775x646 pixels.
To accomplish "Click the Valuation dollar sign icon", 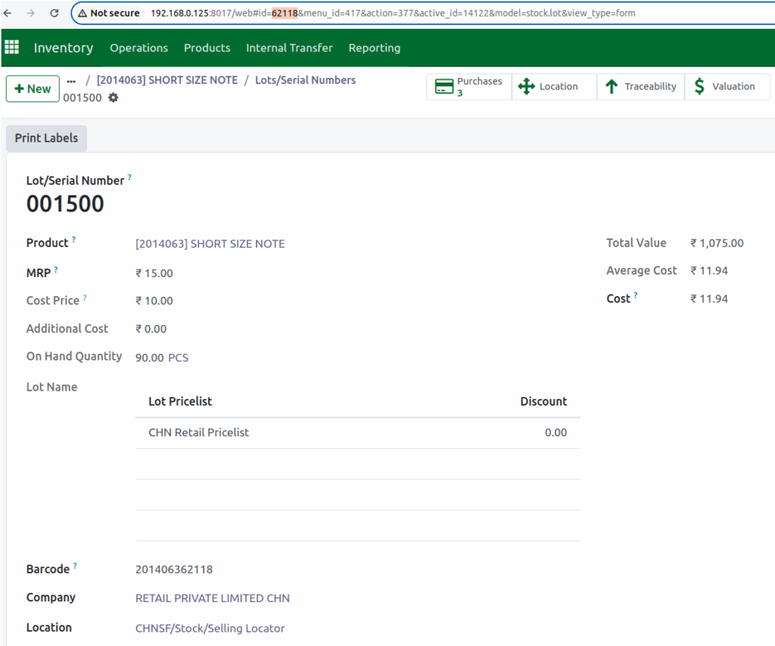I will 698,86.
